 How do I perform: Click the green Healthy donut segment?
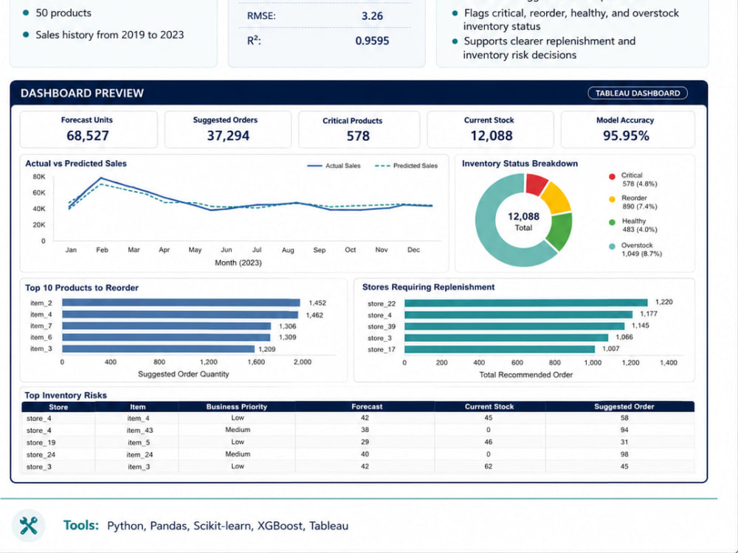pyautogui.click(x=560, y=230)
